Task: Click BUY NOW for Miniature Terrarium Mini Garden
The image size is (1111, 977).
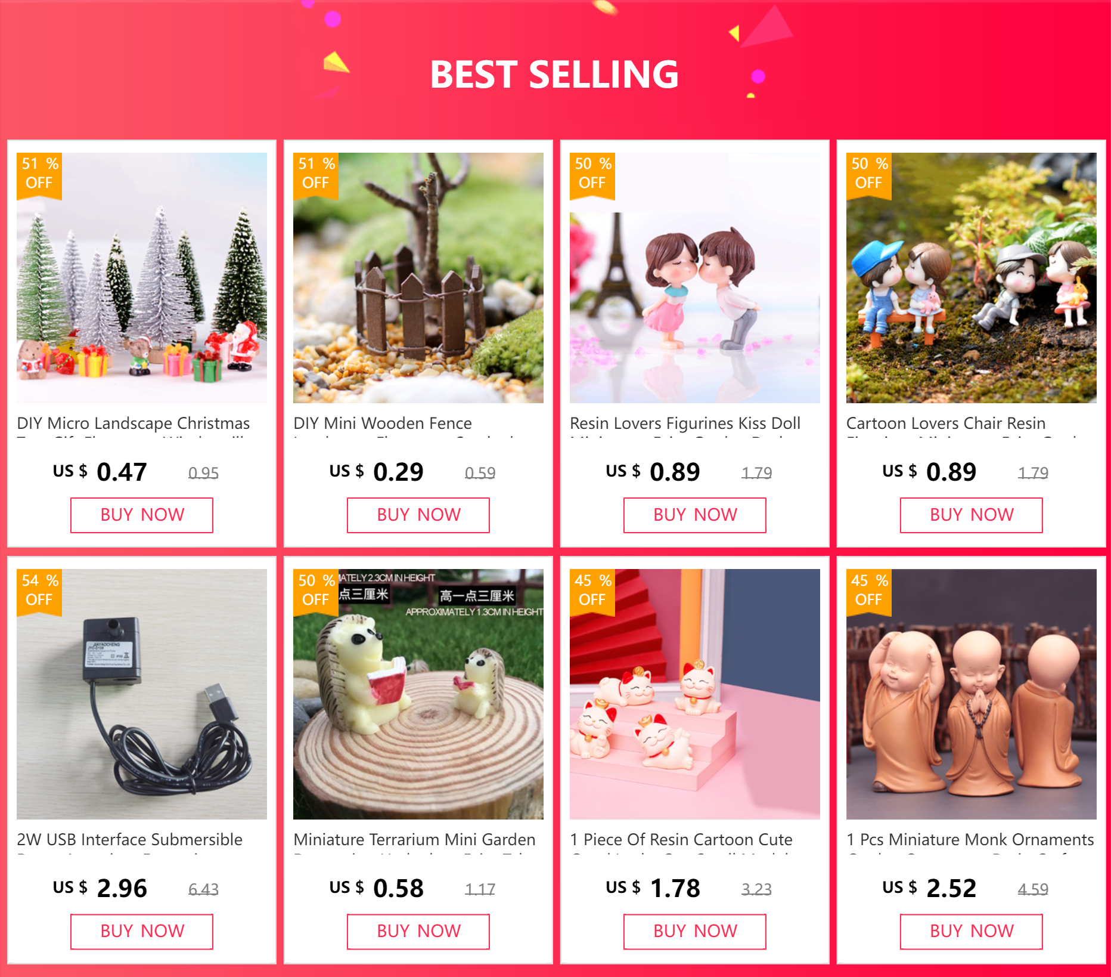Action: (x=418, y=932)
